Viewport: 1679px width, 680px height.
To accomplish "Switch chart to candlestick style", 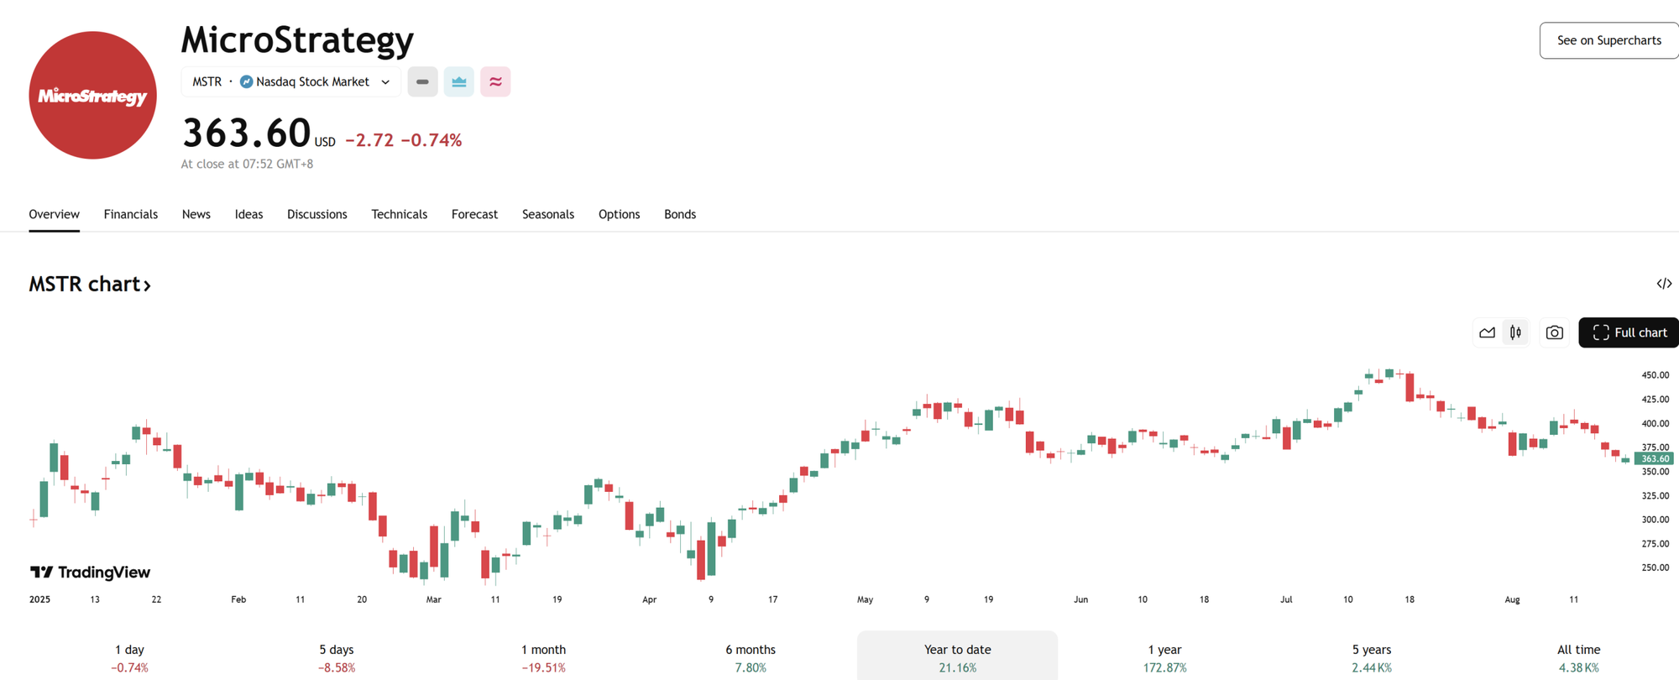I will click(1515, 332).
